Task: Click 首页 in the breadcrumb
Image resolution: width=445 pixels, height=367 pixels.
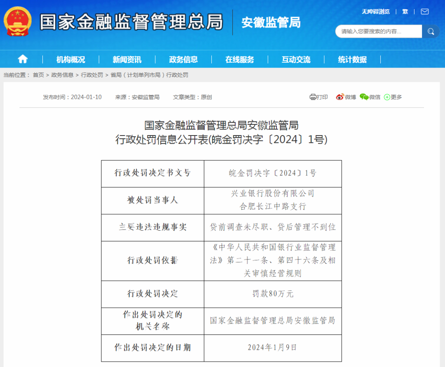Action: point(38,75)
